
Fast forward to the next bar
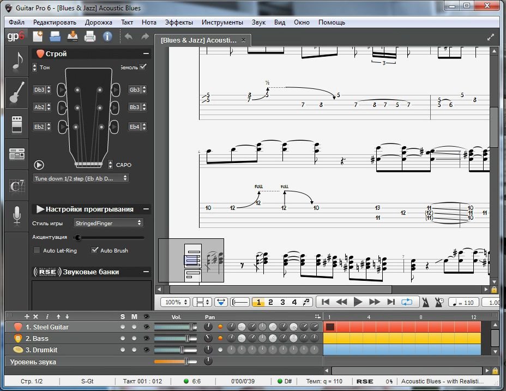tap(375, 302)
